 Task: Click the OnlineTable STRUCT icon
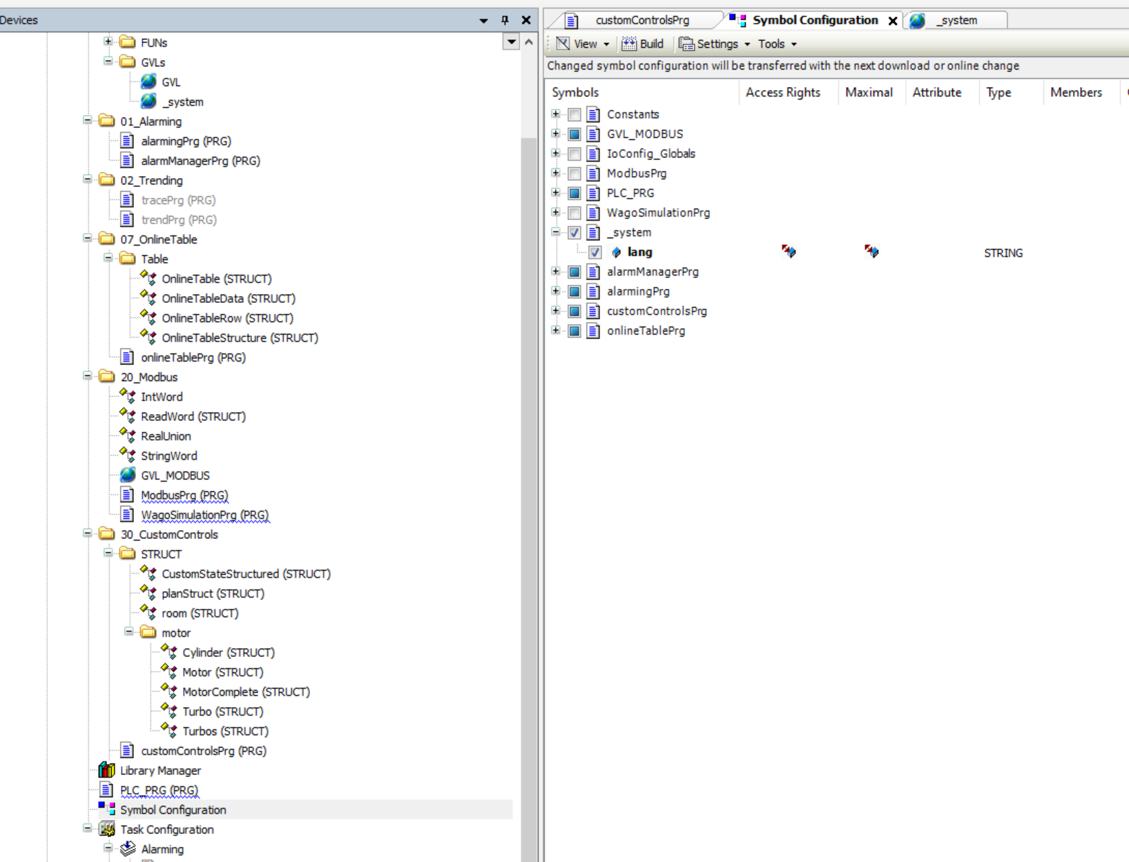[148, 279]
